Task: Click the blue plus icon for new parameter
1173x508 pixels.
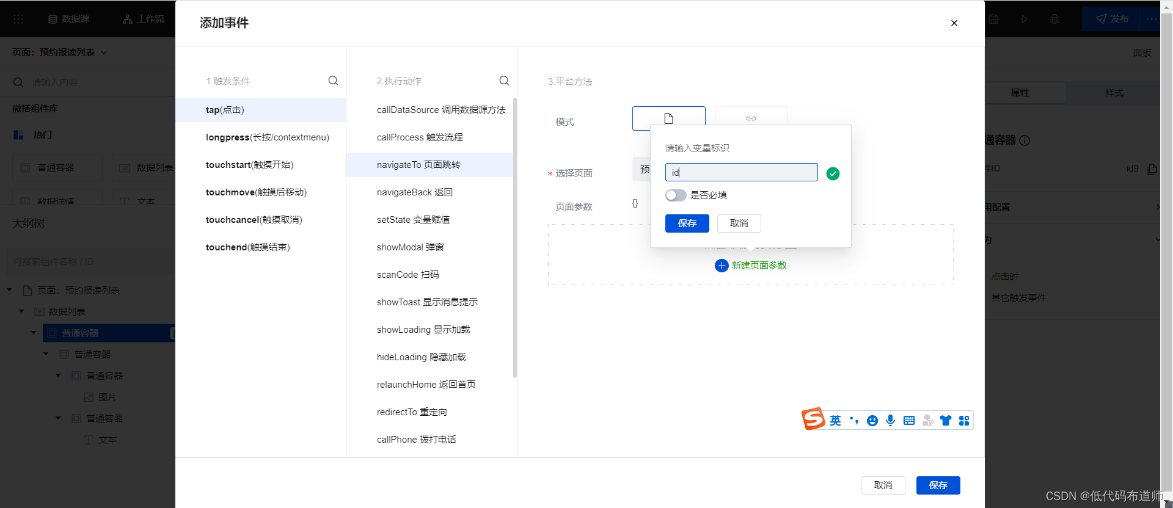Action: (722, 266)
